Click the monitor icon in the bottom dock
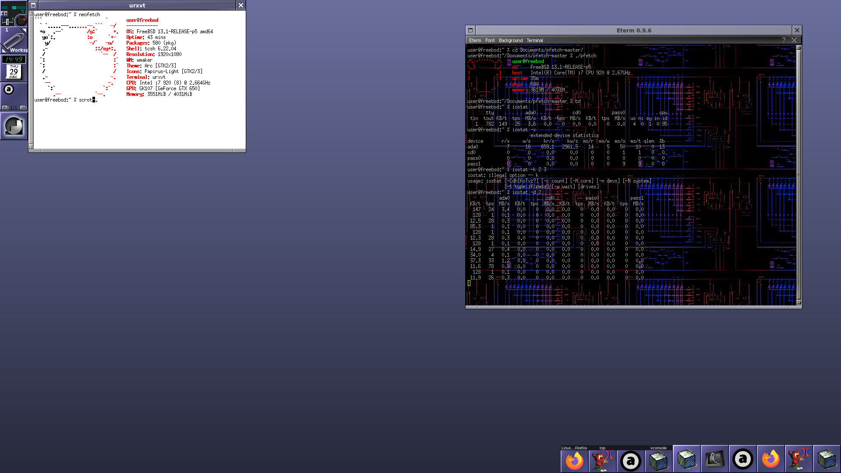Viewport: 841px width, 473px height. tap(714, 459)
